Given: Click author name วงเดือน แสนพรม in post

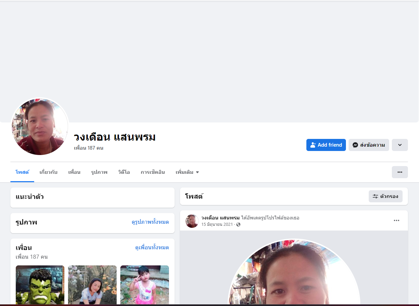Looking at the screenshot, I should click(220, 218).
